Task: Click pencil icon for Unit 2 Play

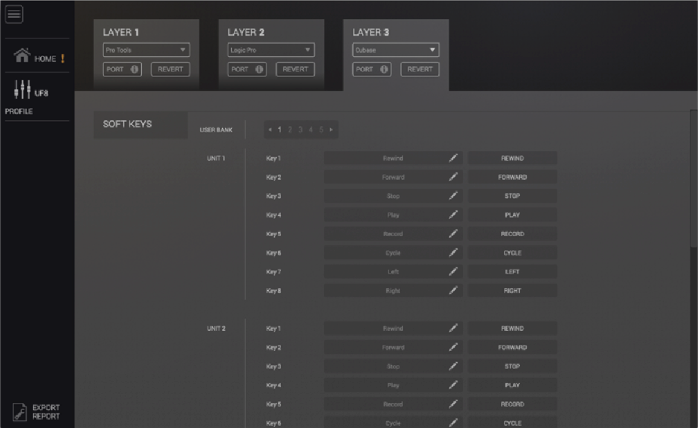Action: (453, 385)
